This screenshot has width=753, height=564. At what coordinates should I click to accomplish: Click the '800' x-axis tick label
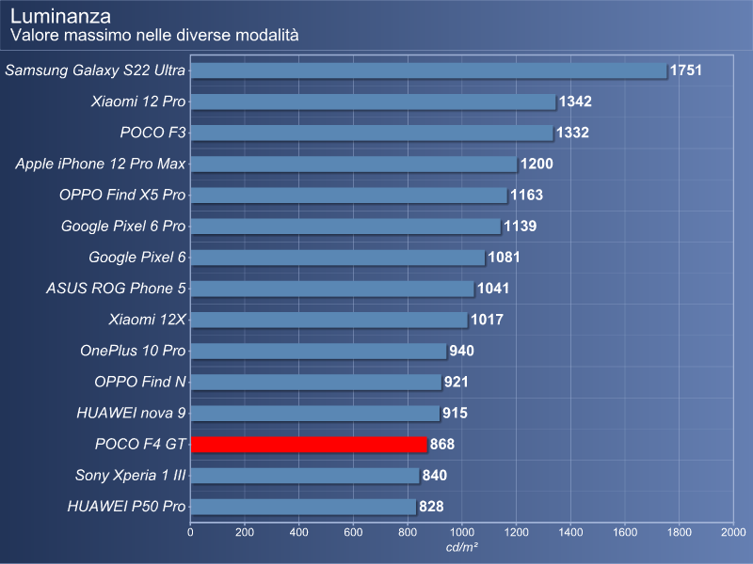(408, 532)
